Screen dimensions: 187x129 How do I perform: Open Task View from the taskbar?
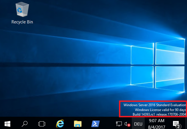42,124
